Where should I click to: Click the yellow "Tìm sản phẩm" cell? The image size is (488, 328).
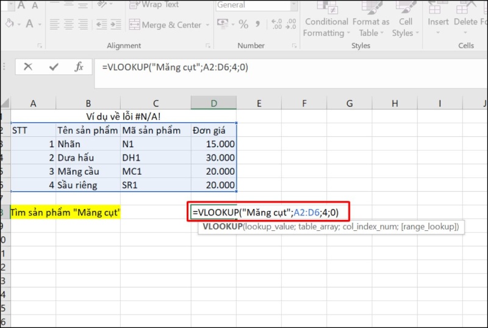[65, 213]
